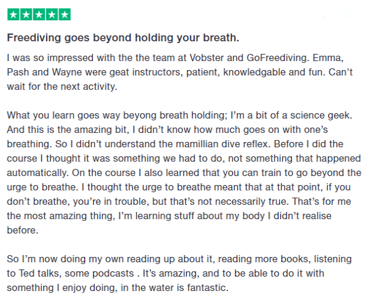This screenshot has width=367, height=300.
Task: Click the instructor name "Wayne"
Action: click(x=69, y=72)
